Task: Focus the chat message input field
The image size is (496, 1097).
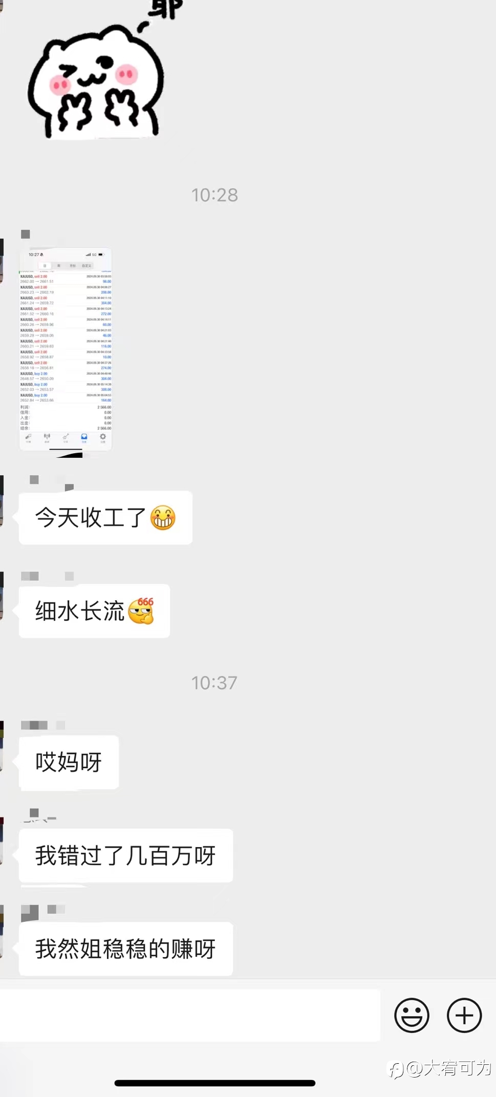Action: pyautogui.click(x=190, y=1015)
